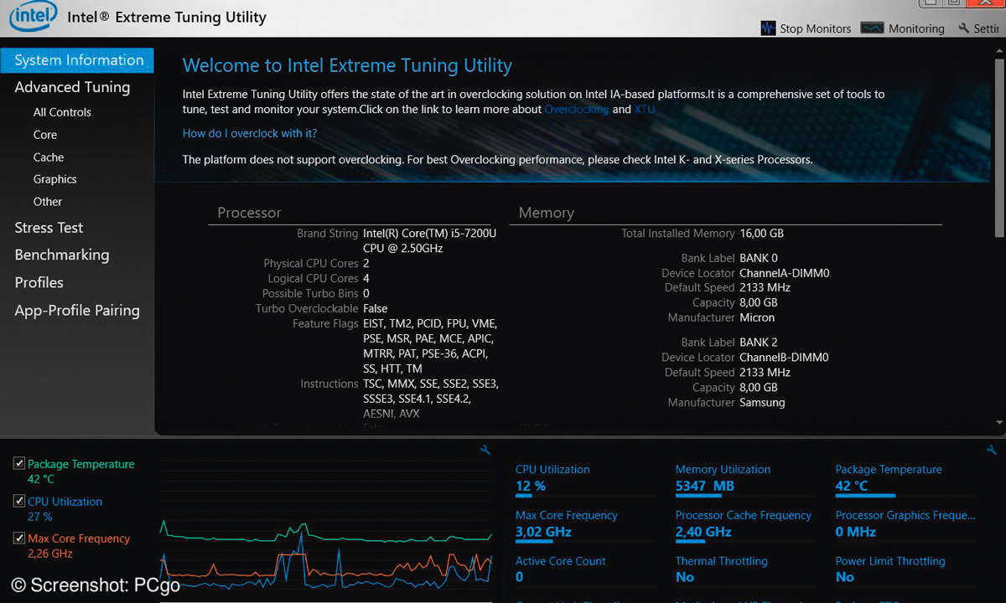Click the Physical CPU Cores value 2
1006x603 pixels.
366,264
